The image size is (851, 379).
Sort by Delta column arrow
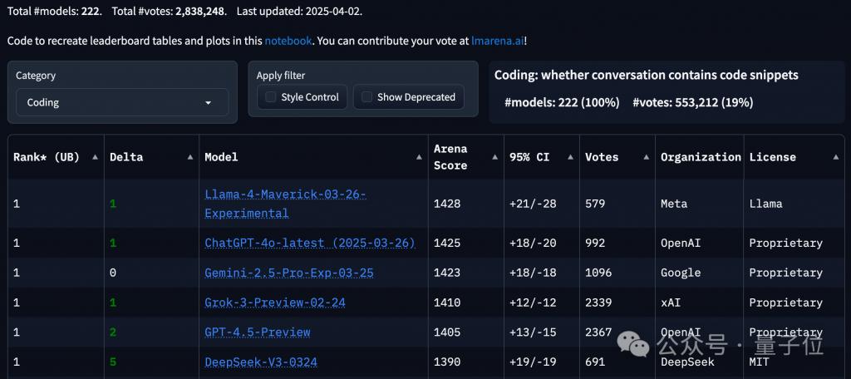point(190,157)
